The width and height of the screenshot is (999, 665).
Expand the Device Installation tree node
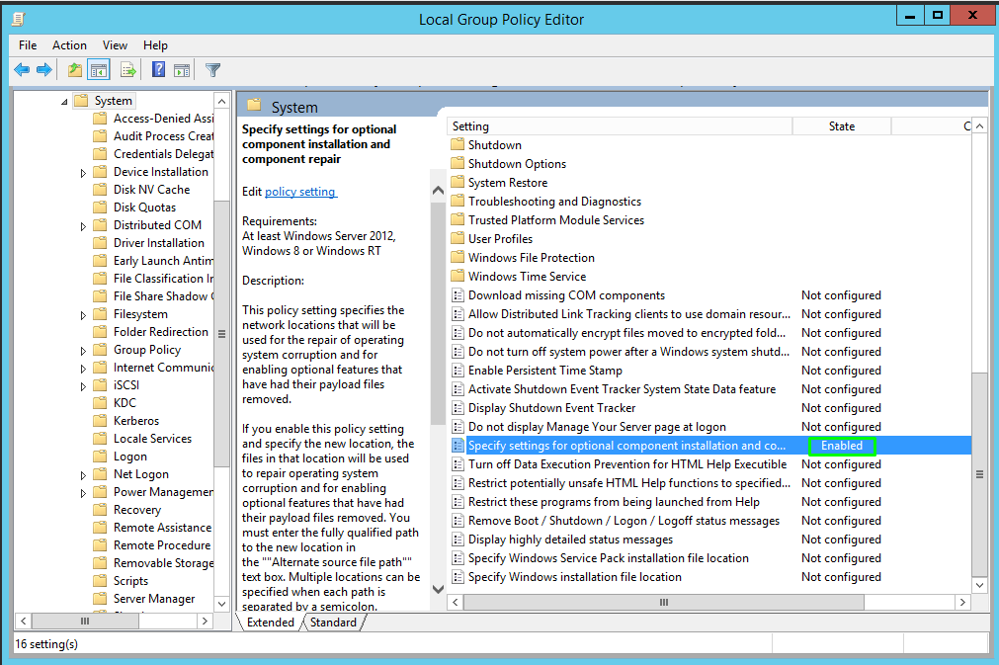[x=83, y=173]
